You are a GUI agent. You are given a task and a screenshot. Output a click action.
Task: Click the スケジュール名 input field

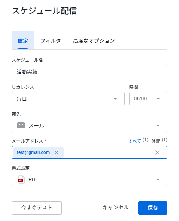click(x=89, y=72)
